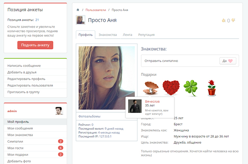Open Добавить фото menu item
Image resolution: width=248 pixels, height=164 pixels.
coord(35,161)
